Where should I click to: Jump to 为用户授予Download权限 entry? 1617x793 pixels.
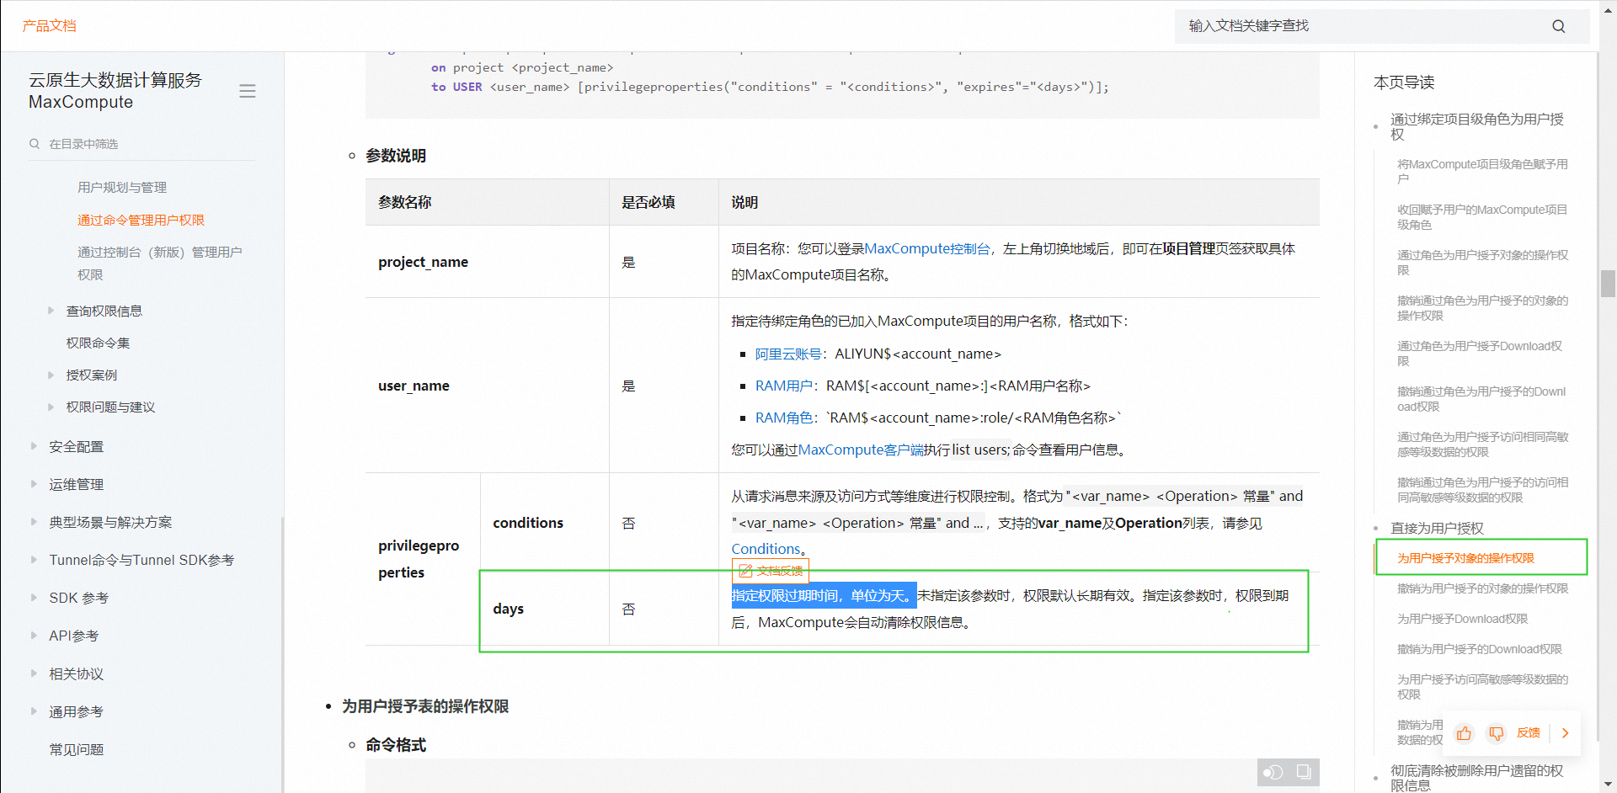[x=1462, y=619]
